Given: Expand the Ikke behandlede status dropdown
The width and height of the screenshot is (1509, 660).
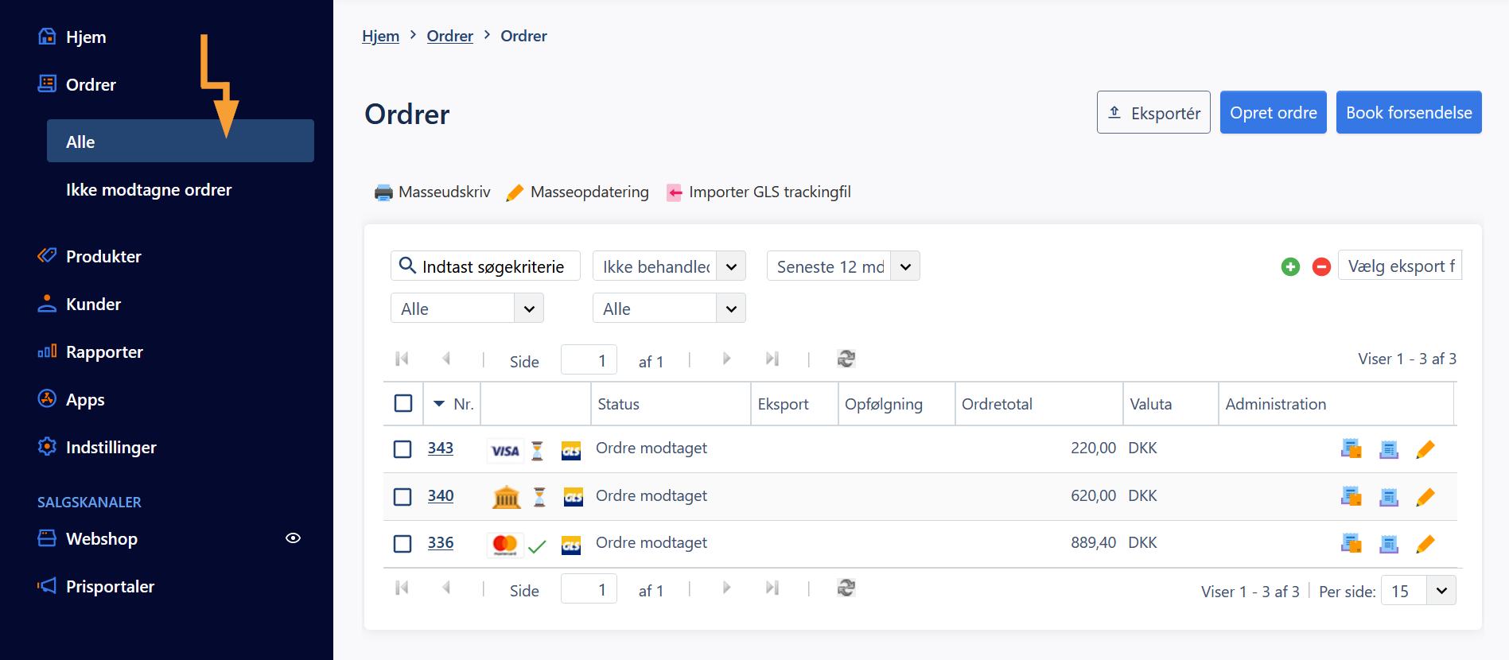Looking at the screenshot, I should pyautogui.click(x=669, y=266).
